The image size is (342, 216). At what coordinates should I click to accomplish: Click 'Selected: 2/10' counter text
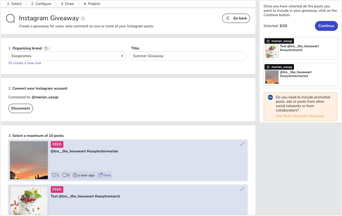click(x=275, y=26)
